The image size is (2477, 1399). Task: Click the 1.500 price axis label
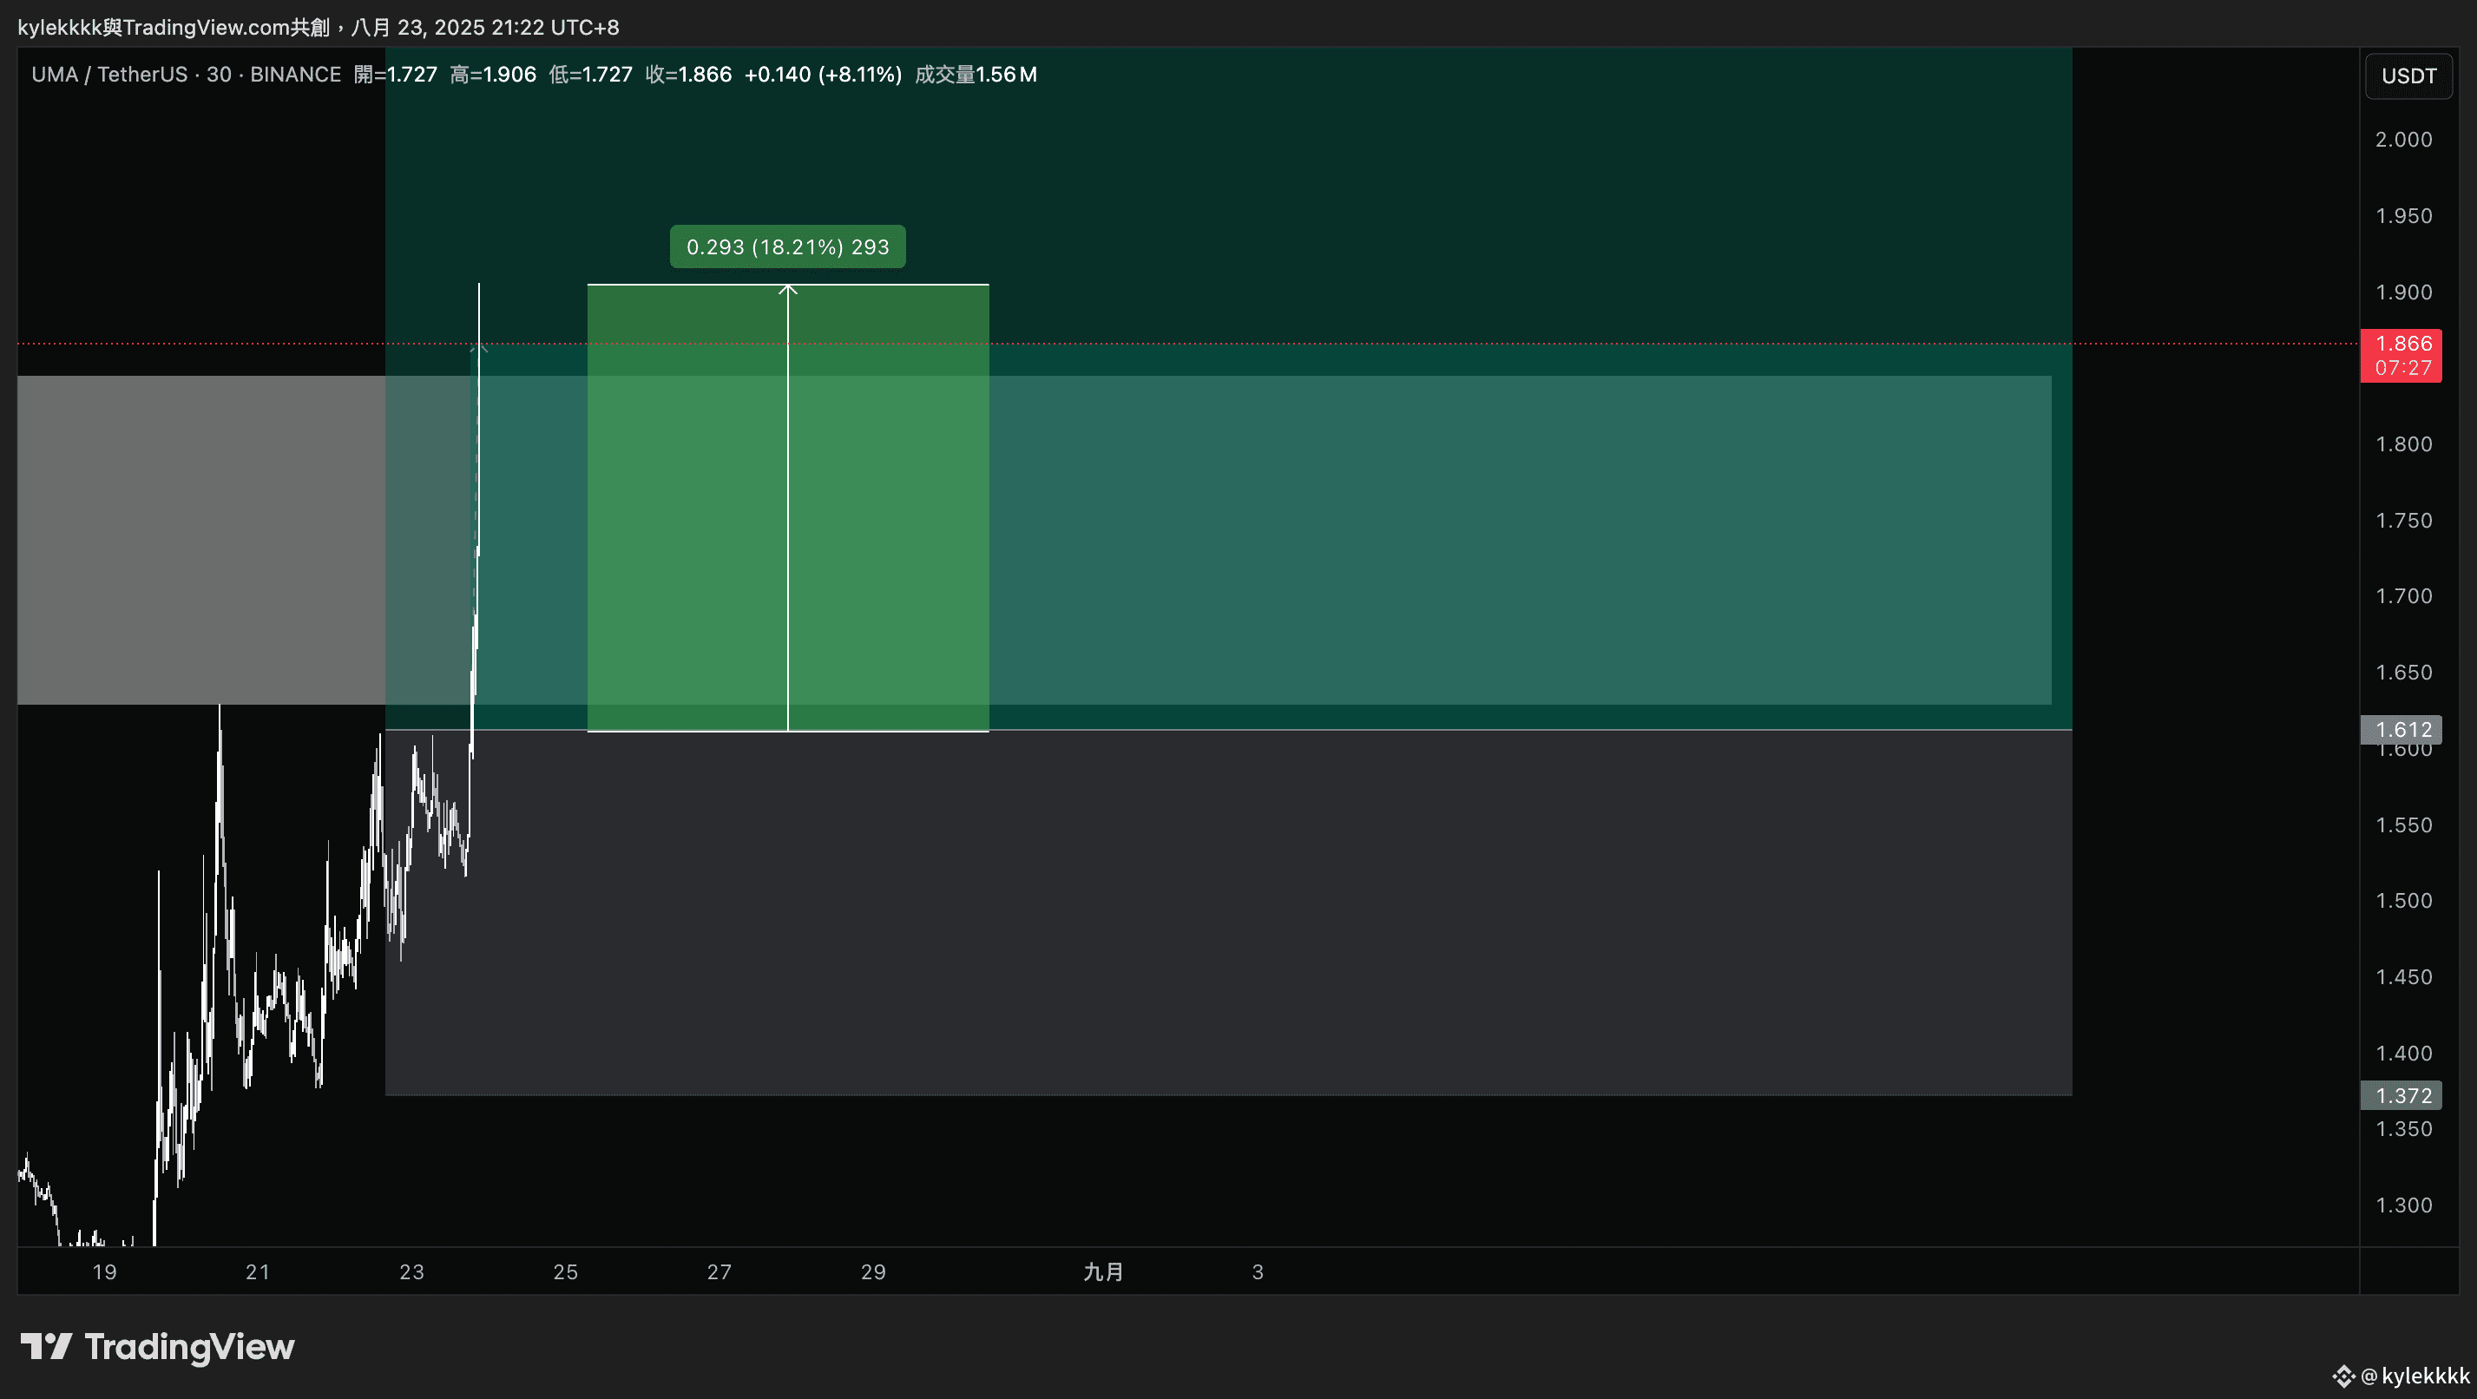pos(2403,901)
